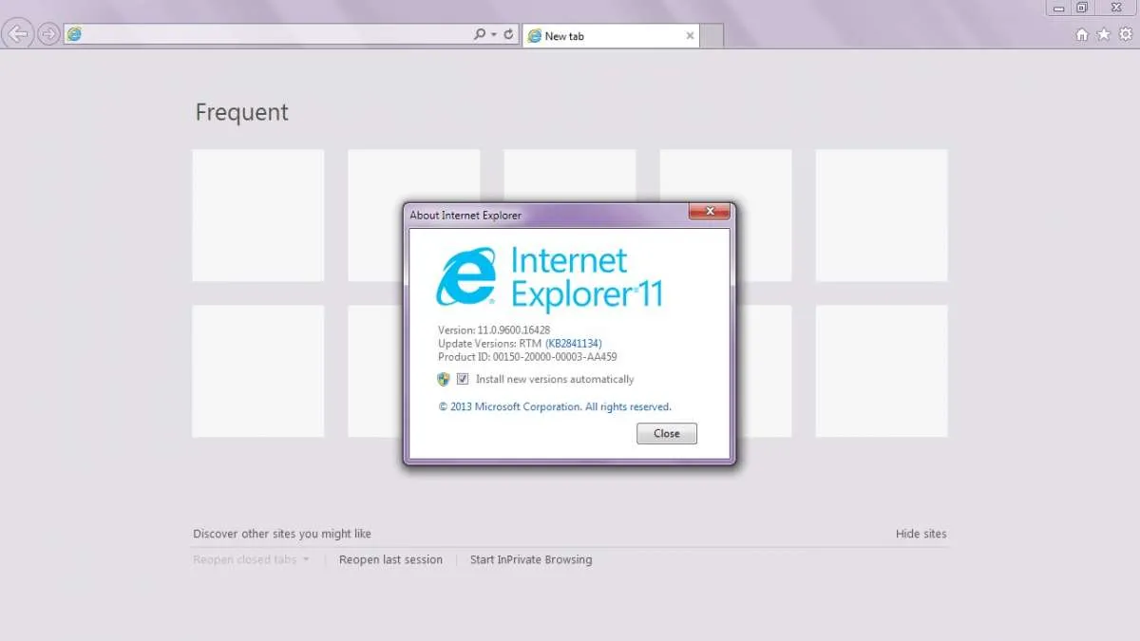Open the Tools gear icon
Screen dimensions: 1140x641
tap(1125, 34)
